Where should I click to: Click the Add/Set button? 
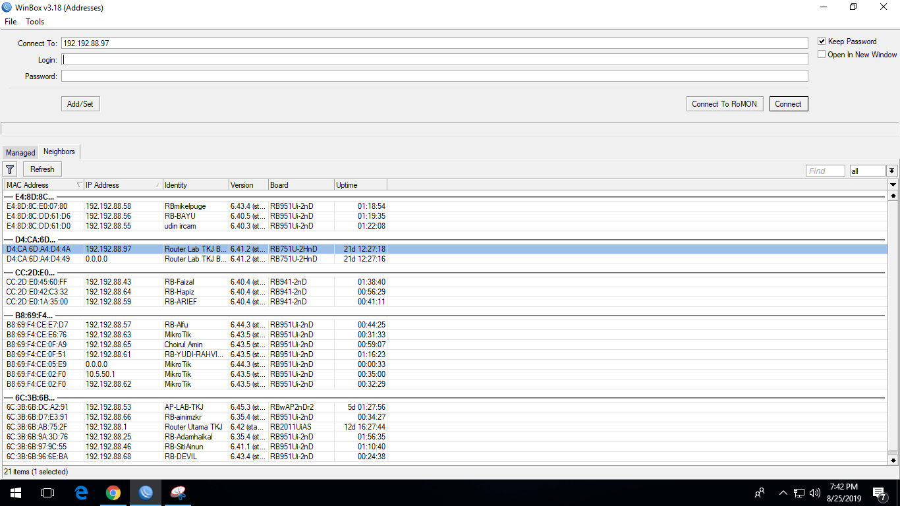click(x=80, y=104)
